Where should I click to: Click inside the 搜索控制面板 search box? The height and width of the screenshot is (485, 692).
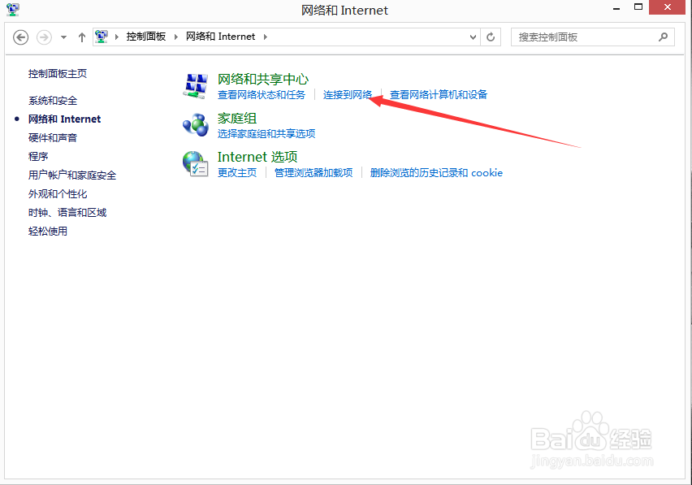585,37
